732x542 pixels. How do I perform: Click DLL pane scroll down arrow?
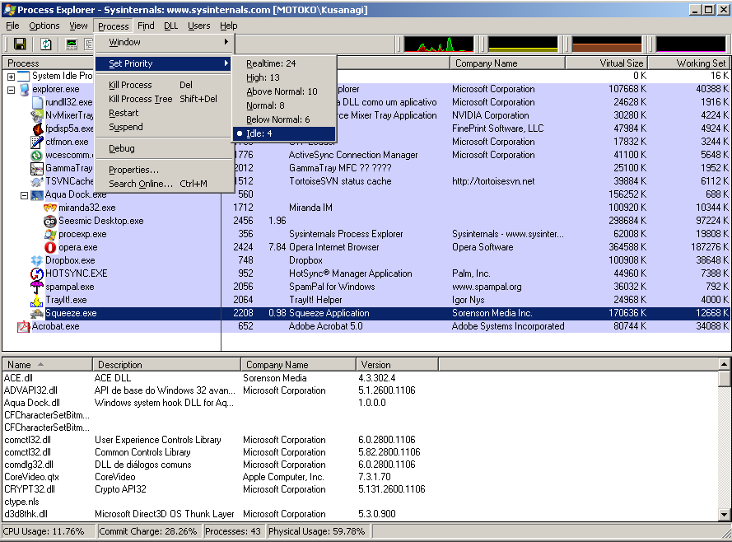(724, 515)
